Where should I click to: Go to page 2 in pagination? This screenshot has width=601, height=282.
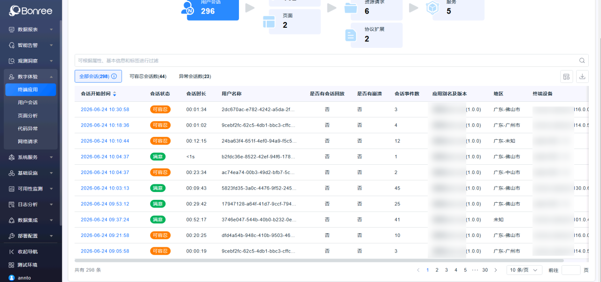coord(437,270)
